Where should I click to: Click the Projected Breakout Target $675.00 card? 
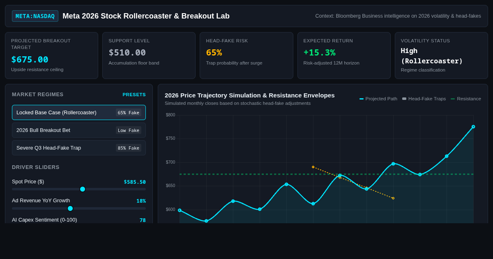[51, 55]
